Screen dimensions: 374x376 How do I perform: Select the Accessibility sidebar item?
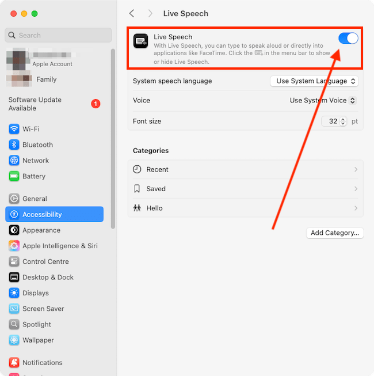(55, 214)
